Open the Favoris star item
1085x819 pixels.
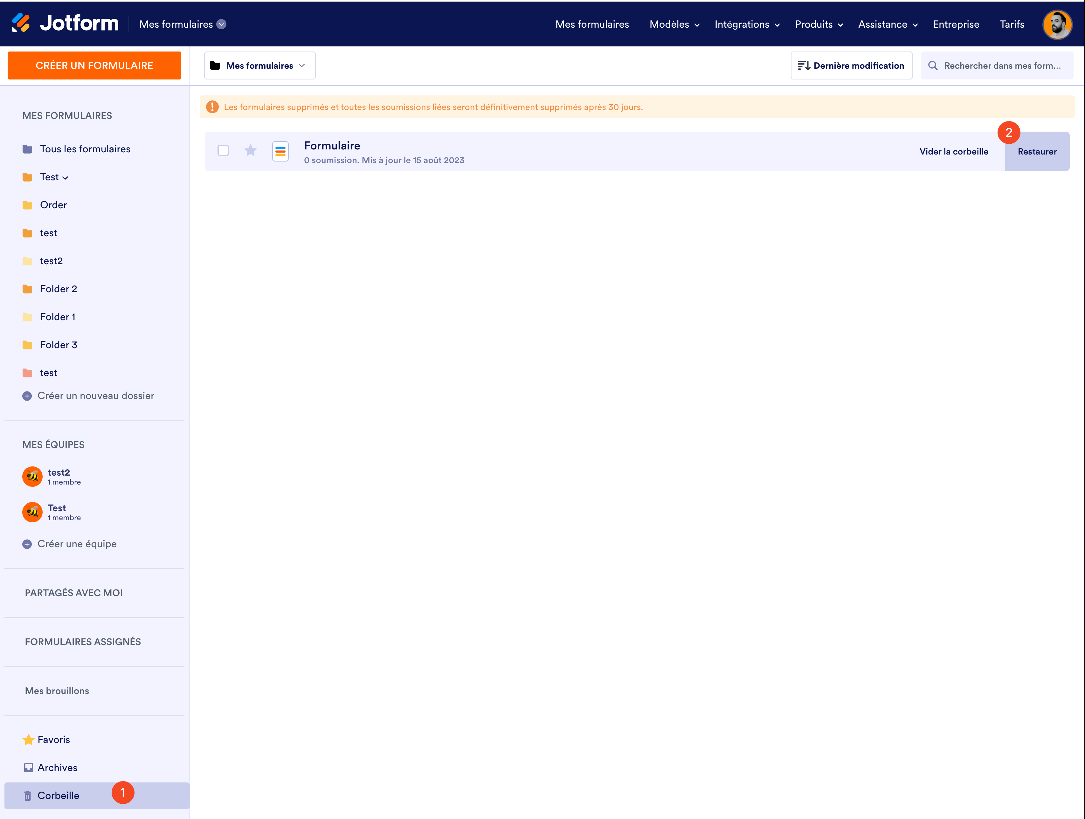pos(47,740)
